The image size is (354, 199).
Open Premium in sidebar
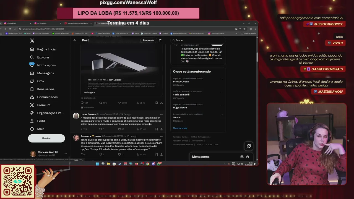[40, 105]
